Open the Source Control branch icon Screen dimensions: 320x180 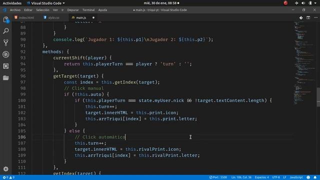tap(5, 42)
